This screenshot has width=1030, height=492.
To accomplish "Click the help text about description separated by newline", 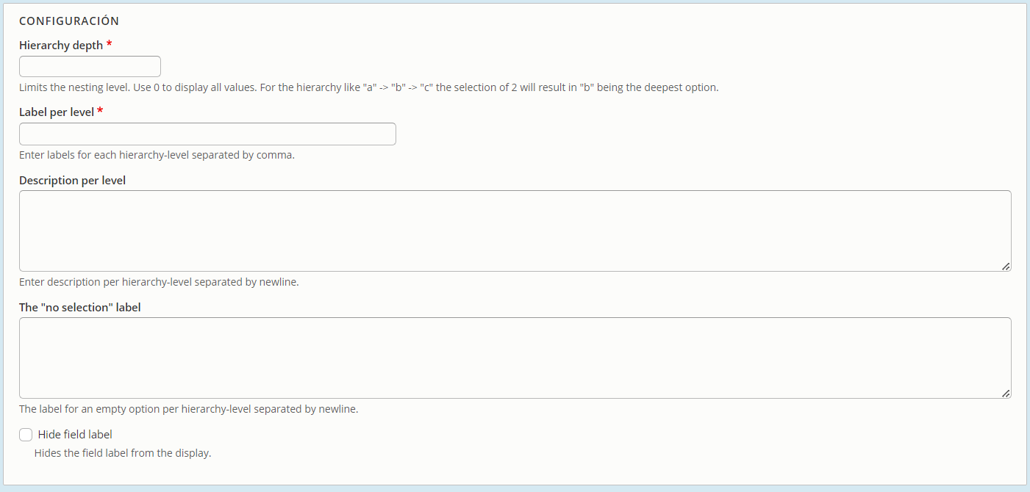I will 159,282.
